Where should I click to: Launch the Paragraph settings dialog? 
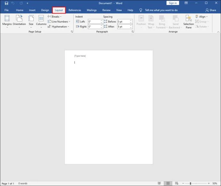[133, 32]
